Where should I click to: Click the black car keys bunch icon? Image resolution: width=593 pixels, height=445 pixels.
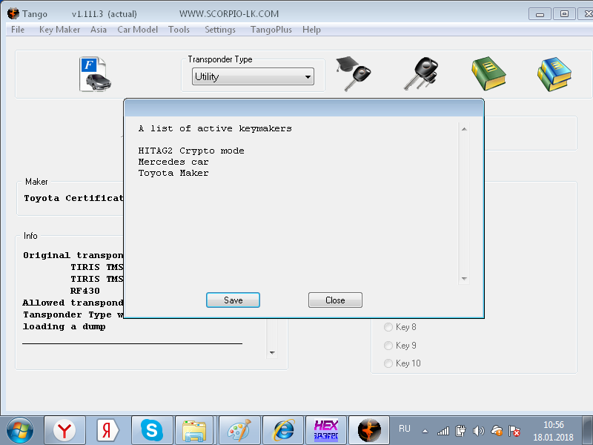coord(421,73)
